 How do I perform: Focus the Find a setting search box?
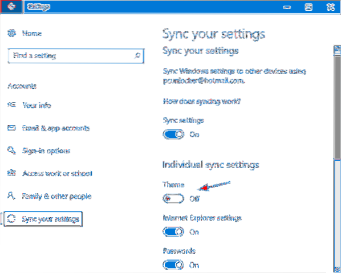coord(76,56)
